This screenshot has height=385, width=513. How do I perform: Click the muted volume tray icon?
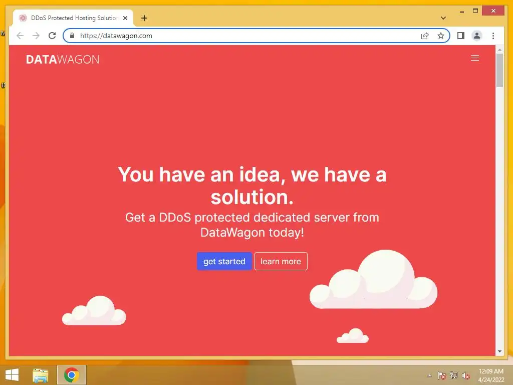(x=466, y=375)
